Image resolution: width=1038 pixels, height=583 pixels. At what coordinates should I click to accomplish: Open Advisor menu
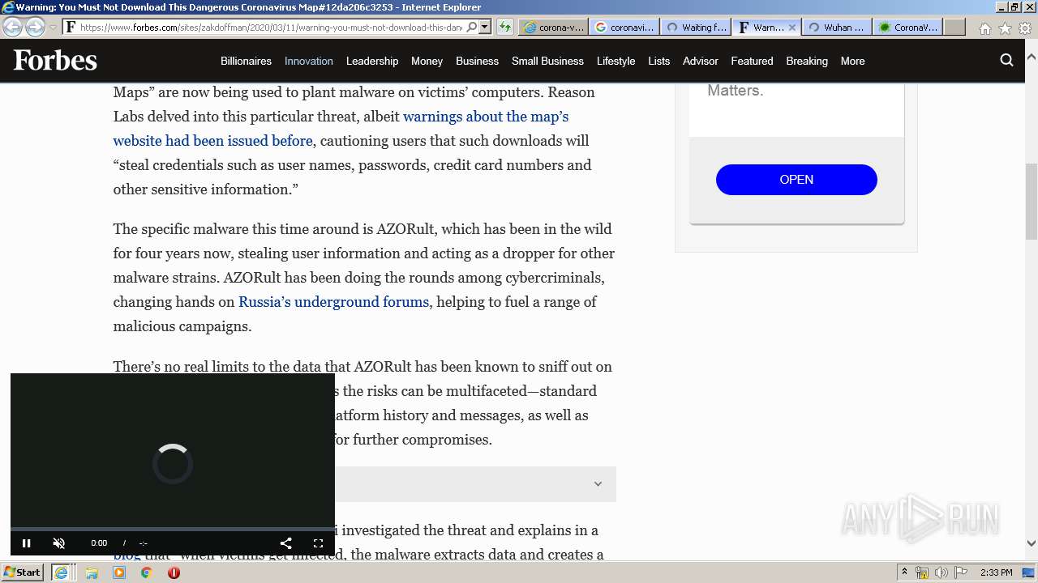coord(701,61)
